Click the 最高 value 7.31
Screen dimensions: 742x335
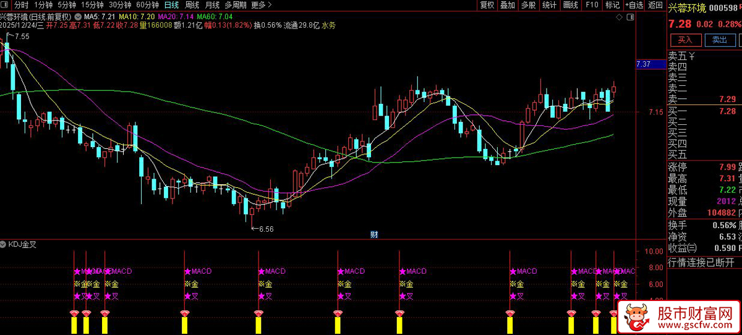pyautogui.click(x=727, y=179)
